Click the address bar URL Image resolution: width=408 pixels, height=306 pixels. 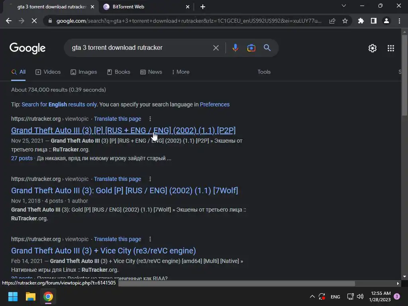click(189, 21)
